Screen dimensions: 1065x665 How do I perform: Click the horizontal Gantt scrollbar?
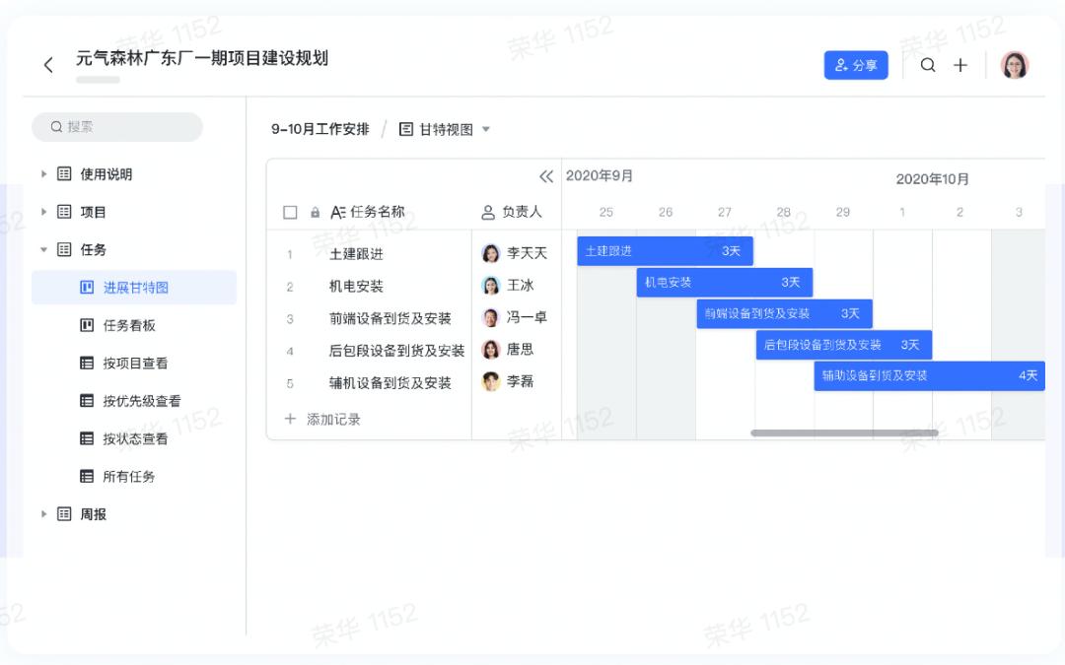[x=843, y=432]
